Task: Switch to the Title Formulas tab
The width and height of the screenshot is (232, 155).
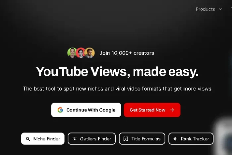Action: coord(142,139)
